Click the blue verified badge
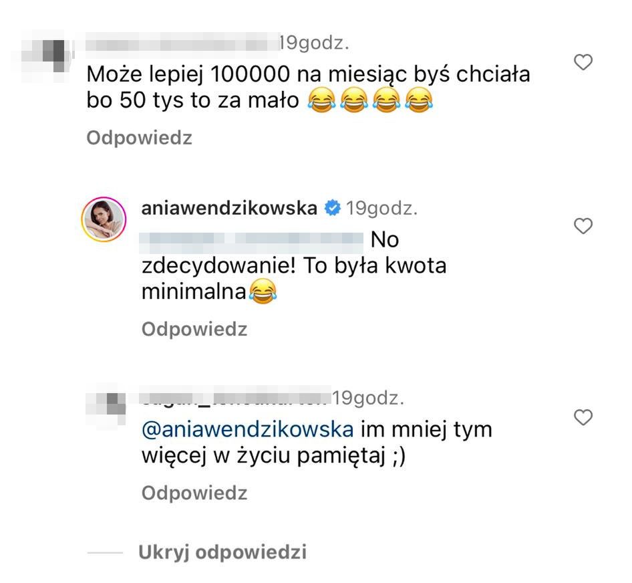The height and width of the screenshot is (583, 632). coord(331,209)
